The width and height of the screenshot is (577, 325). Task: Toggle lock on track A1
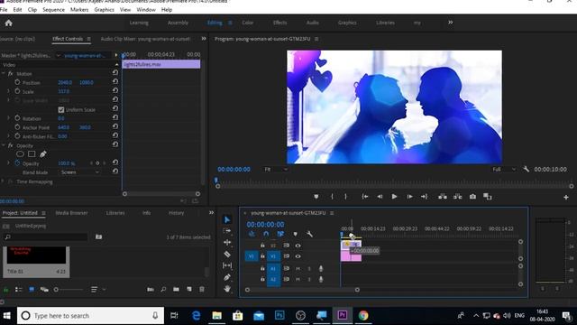click(262, 268)
